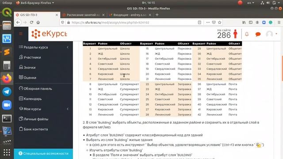Click the browser Back arrow
The image size is (283, 159).
click(18, 23)
